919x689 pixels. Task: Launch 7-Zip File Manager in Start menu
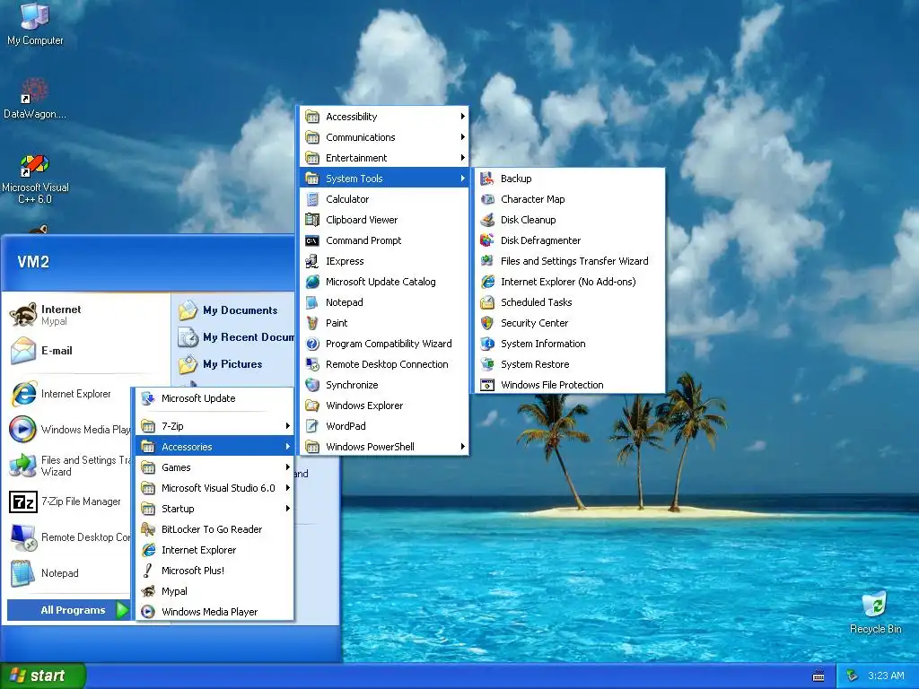click(x=68, y=502)
